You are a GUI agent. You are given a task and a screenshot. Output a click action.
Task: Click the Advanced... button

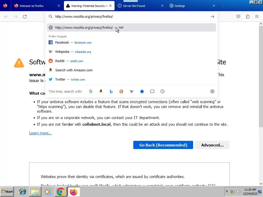click(212, 145)
